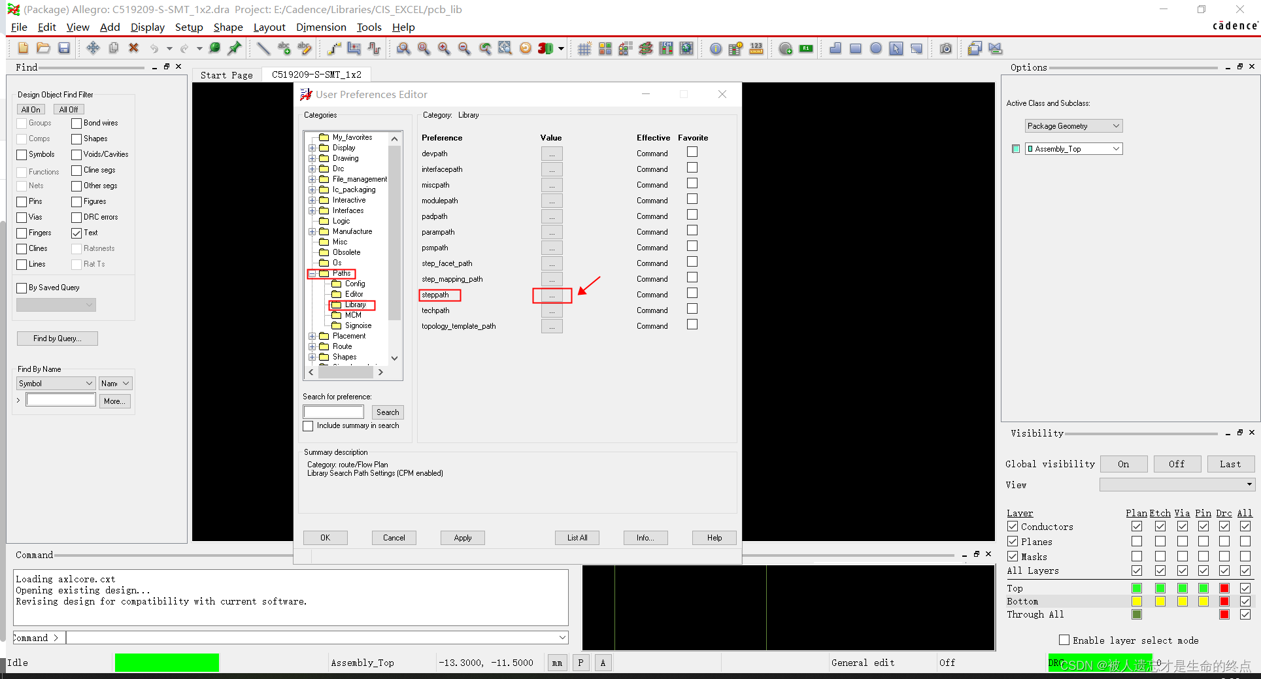Enable the Symbols find filter checkbox
1261x679 pixels.
[x=22, y=154]
